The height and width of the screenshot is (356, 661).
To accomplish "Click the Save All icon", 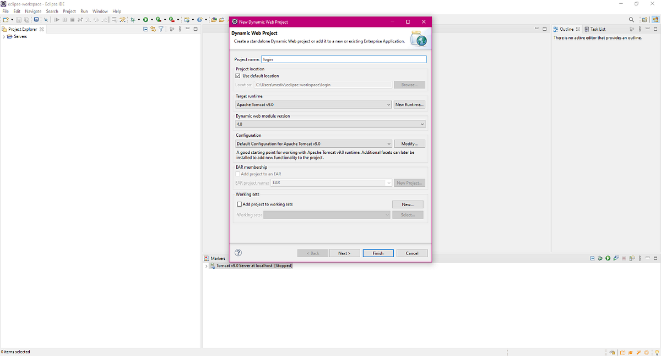I will point(26,19).
